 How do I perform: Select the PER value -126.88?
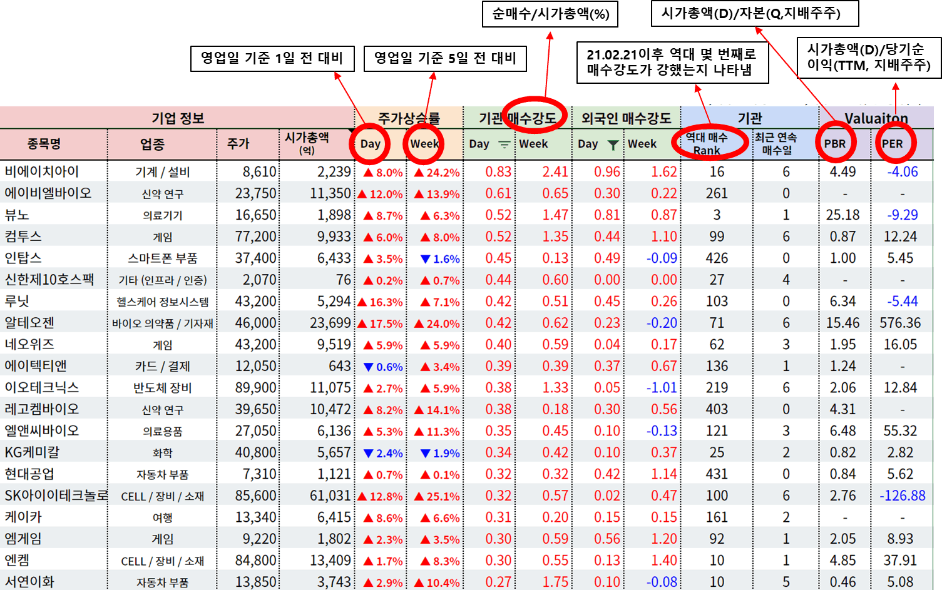[902, 496]
